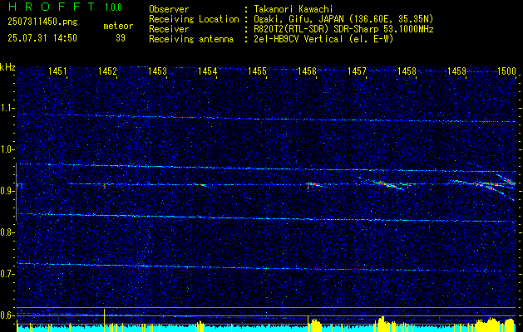The width and height of the screenshot is (523, 332).
Task: Click the 1456 time axis label
Action: click(x=307, y=71)
